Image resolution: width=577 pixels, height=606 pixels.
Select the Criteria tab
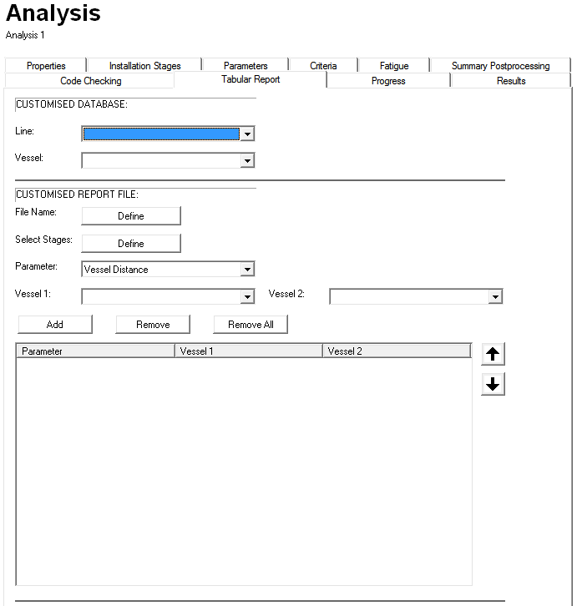coord(323,66)
